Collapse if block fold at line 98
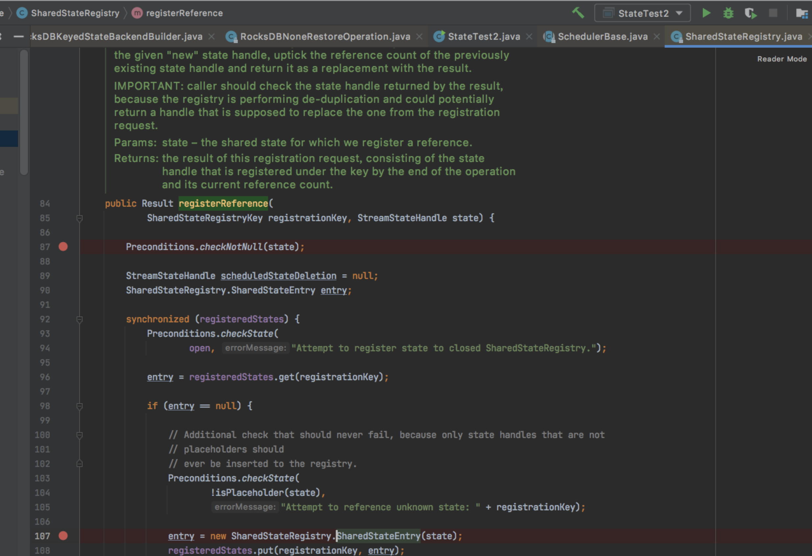812x556 pixels. coord(79,406)
